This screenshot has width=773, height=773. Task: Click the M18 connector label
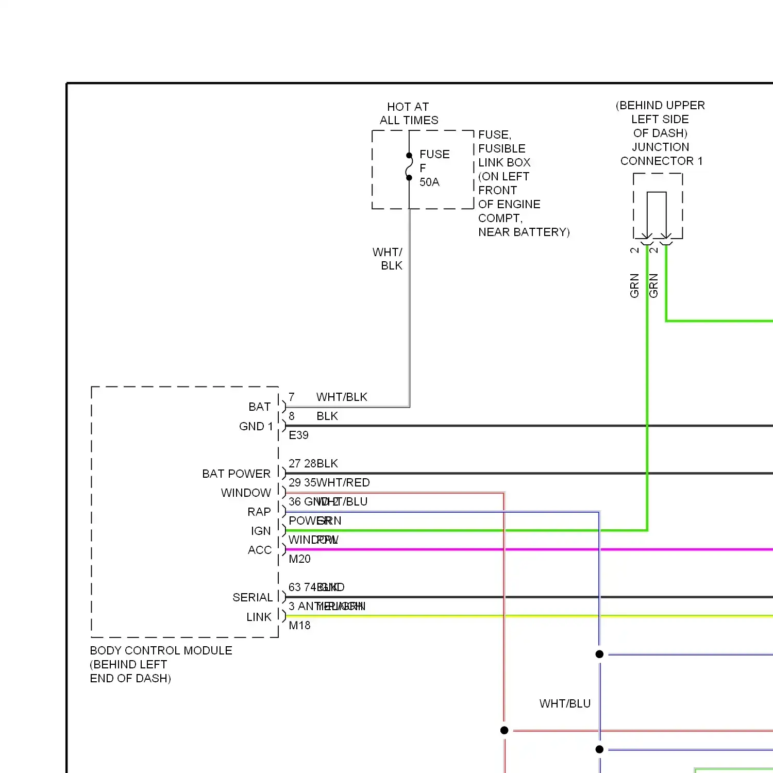(299, 625)
